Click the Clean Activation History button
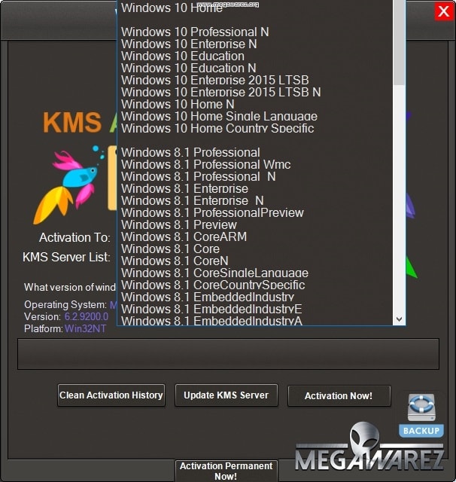 point(111,395)
